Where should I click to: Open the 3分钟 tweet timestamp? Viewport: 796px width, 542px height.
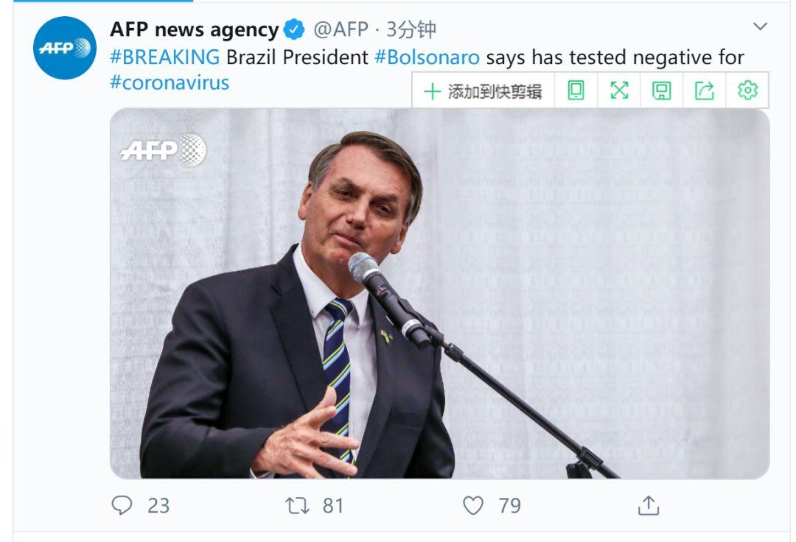[411, 29]
